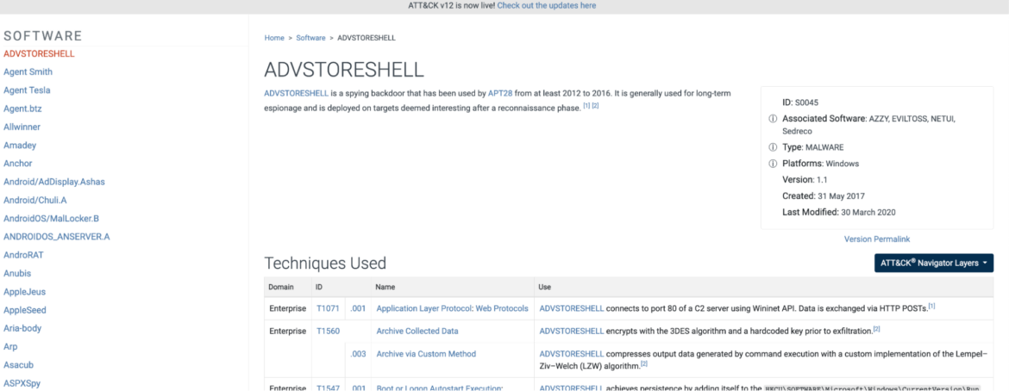
Task: Open reference [1] after HTTP POSTs
Action: coord(931,306)
